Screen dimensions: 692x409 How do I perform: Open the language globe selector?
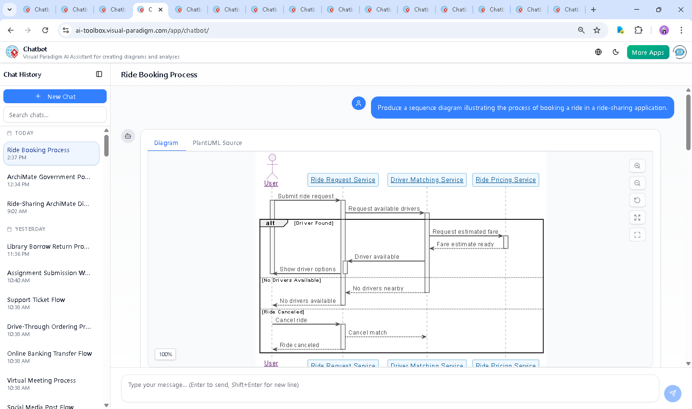pos(598,52)
